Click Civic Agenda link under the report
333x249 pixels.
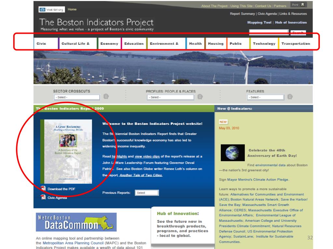tap(57, 197)
